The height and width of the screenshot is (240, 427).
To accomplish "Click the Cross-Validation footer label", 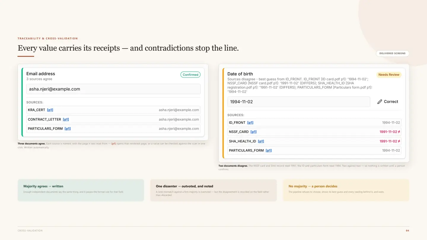I will [x=30, y=231].
